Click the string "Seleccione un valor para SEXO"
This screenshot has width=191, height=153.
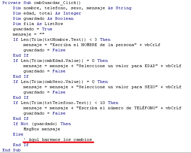pyautogui.click(x=117, y=87)
